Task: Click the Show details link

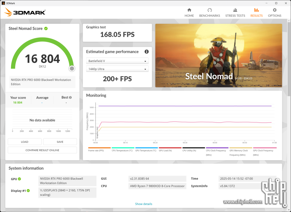Action: pyautogui.click(x=144, y=204)
